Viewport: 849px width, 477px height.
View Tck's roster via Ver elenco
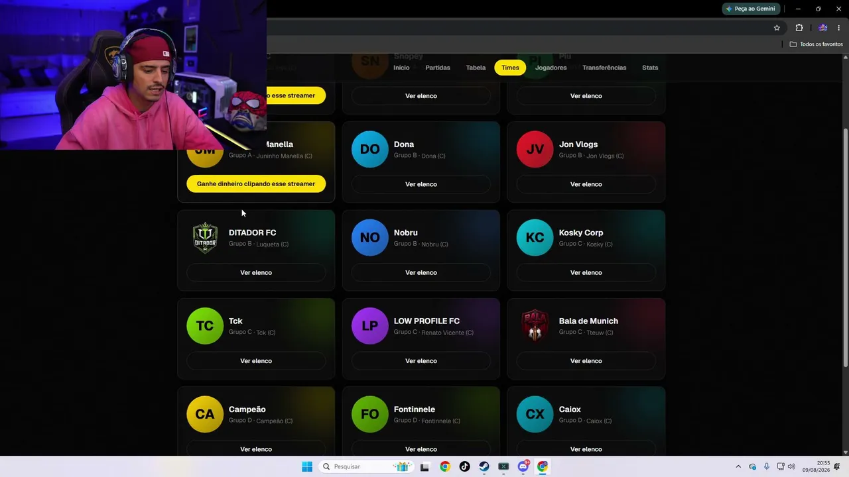click(256, 361)
